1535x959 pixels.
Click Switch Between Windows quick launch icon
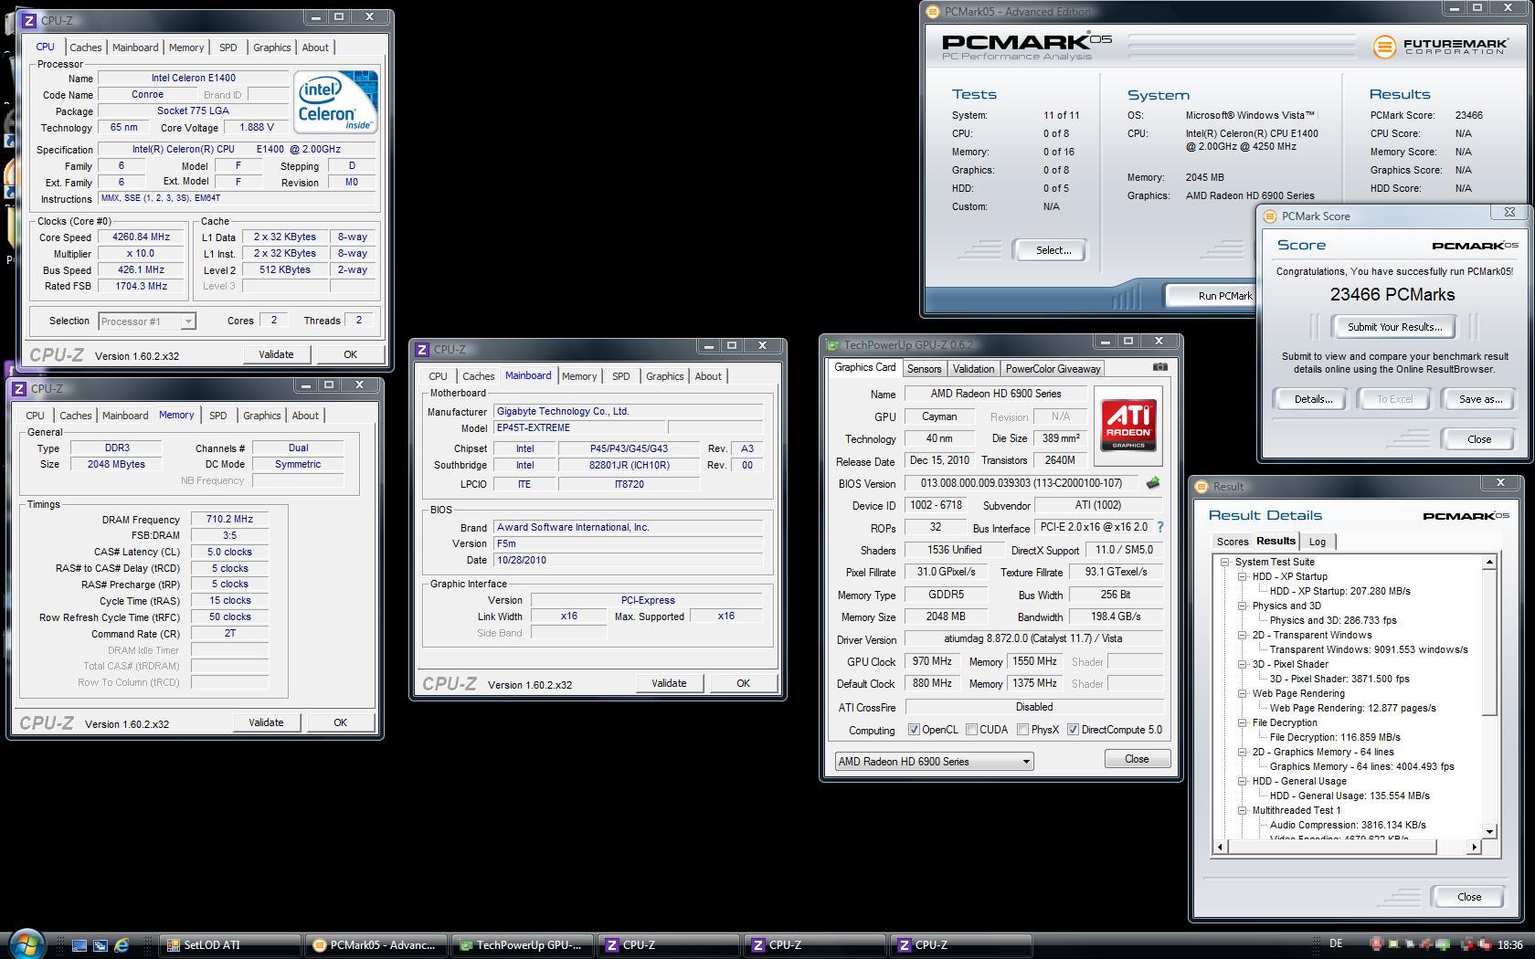pyautogui.click(x=101, y=945)
